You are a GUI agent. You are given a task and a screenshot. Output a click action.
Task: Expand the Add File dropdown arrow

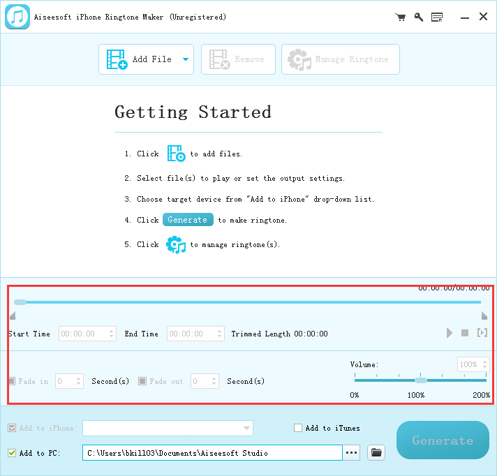(186, 59)
